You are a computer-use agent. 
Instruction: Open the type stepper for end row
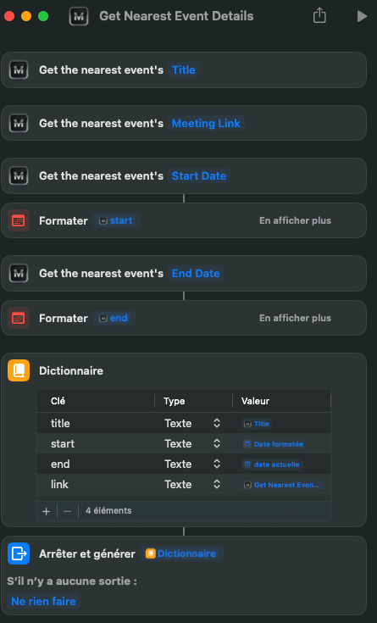(x=217, y=464)
